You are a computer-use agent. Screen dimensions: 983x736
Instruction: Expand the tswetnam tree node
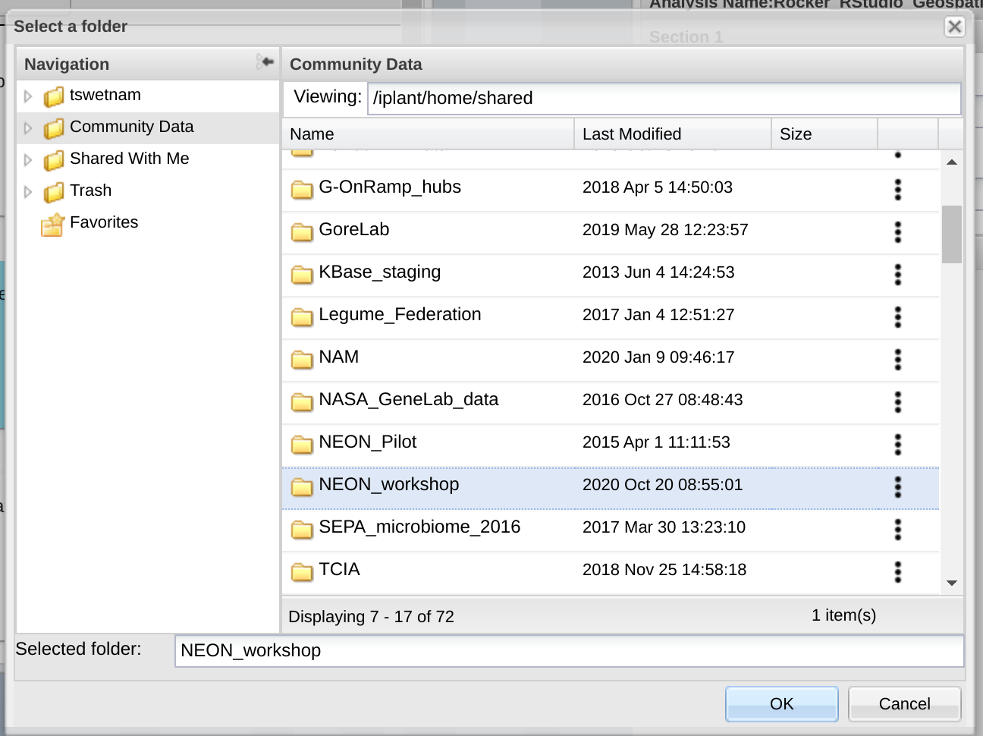[x=28, y=96]
